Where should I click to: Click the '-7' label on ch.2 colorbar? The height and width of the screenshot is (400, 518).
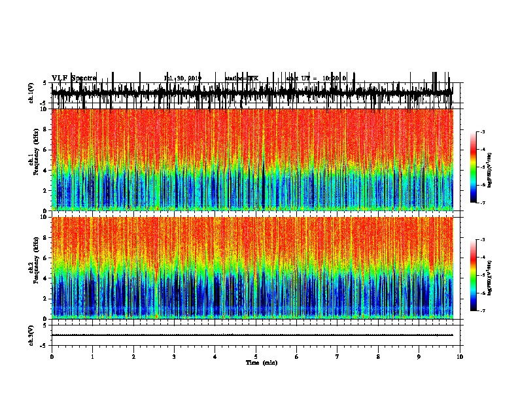point(483,311)
